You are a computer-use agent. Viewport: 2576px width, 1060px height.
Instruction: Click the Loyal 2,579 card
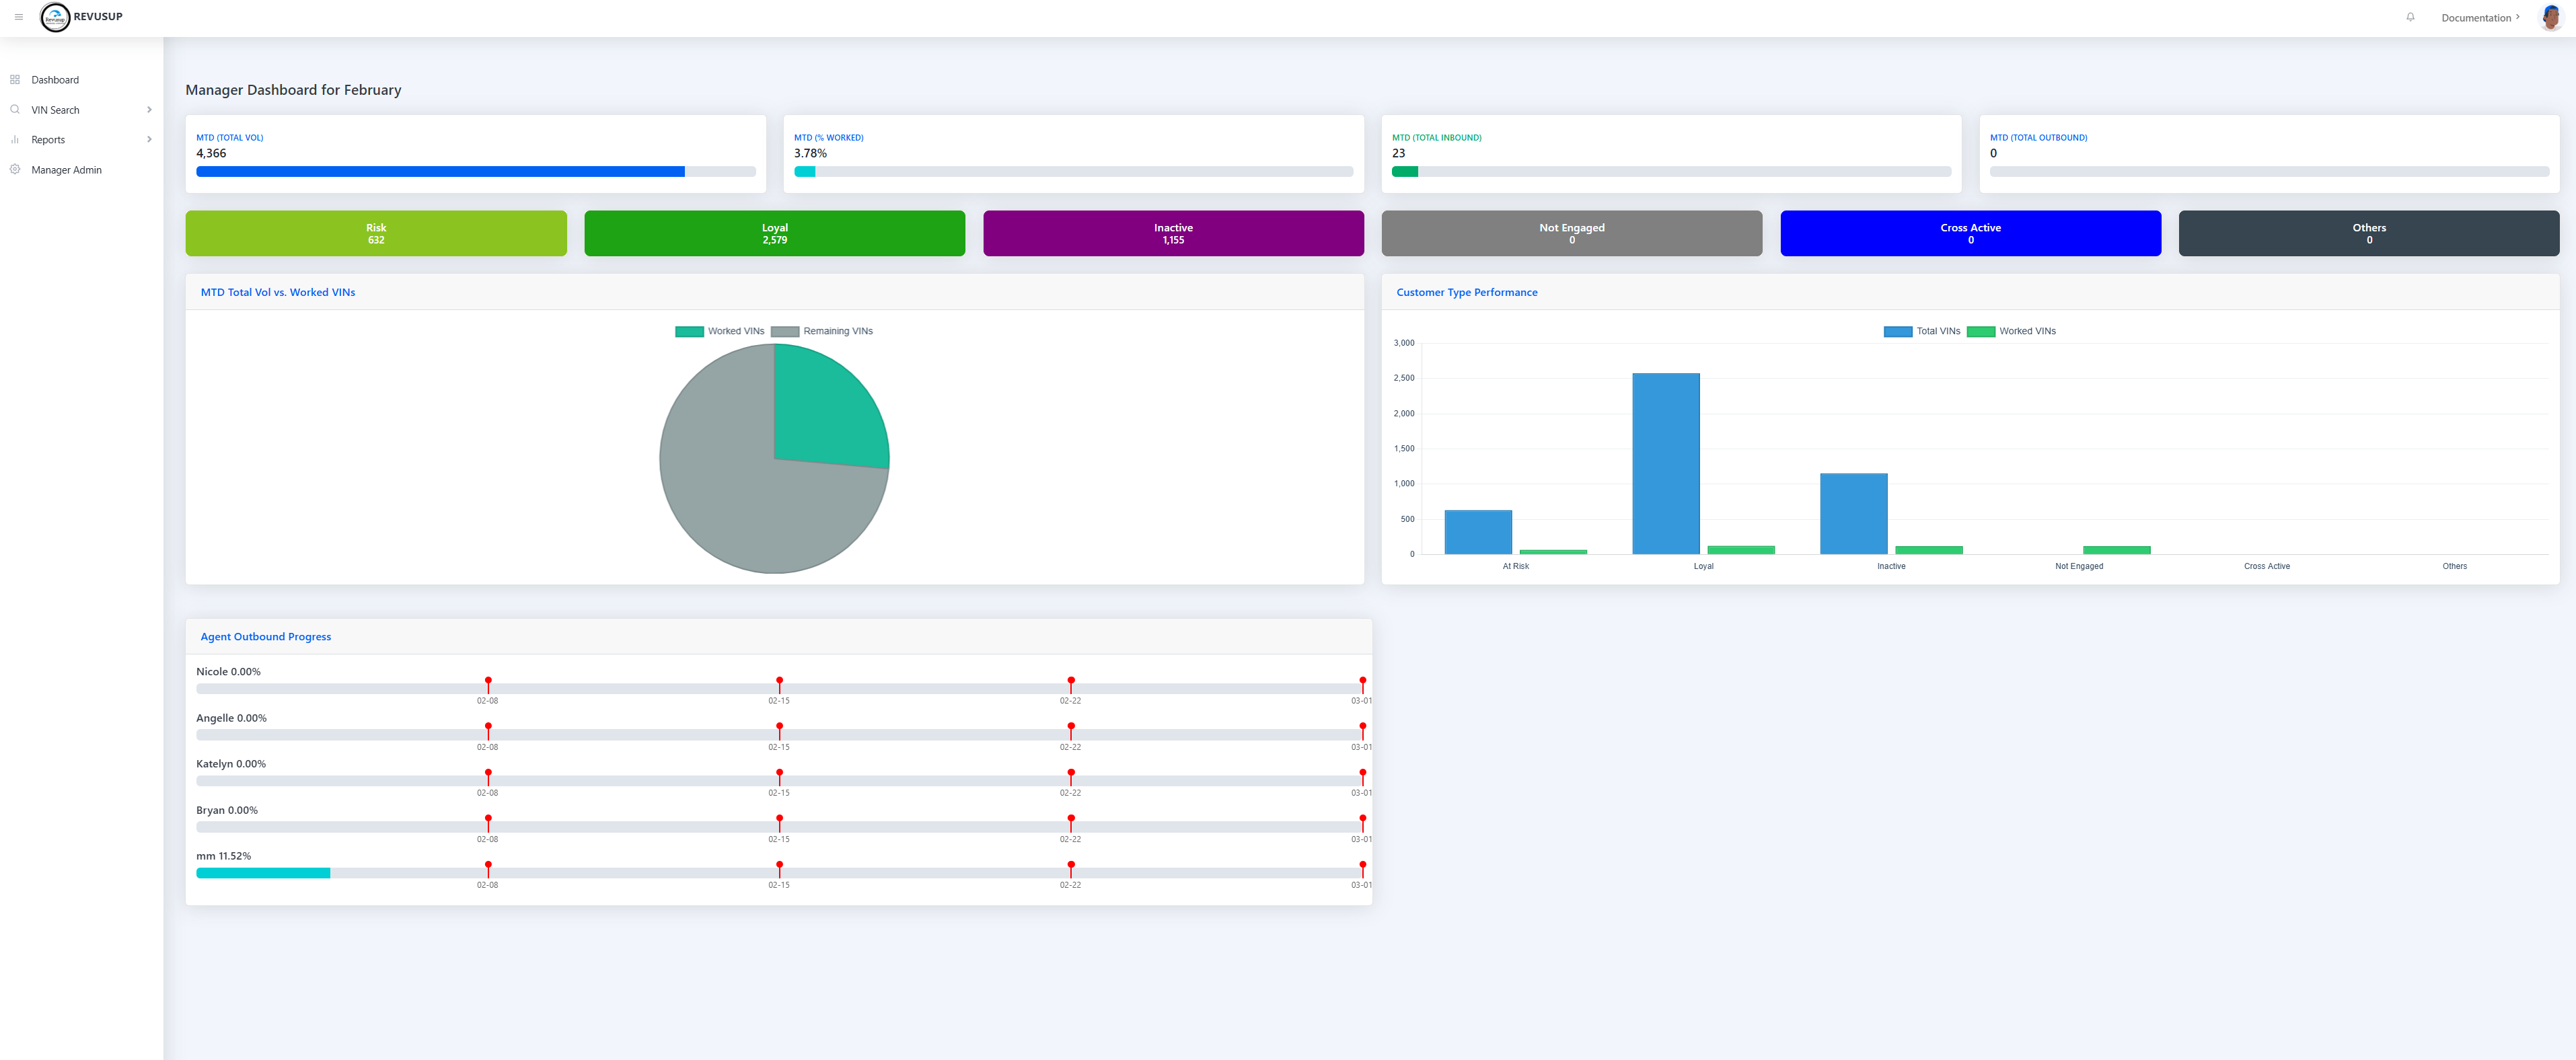[x=774, y=233]
